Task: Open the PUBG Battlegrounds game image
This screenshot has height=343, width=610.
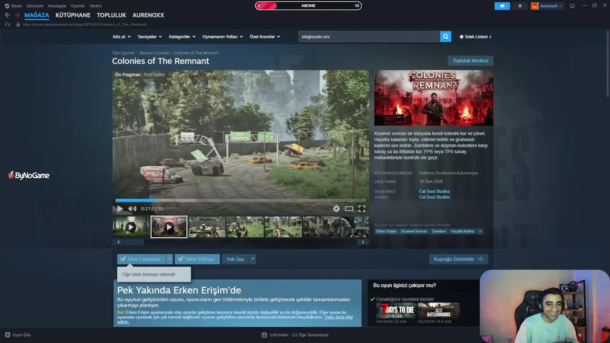Action: [438, 310]
